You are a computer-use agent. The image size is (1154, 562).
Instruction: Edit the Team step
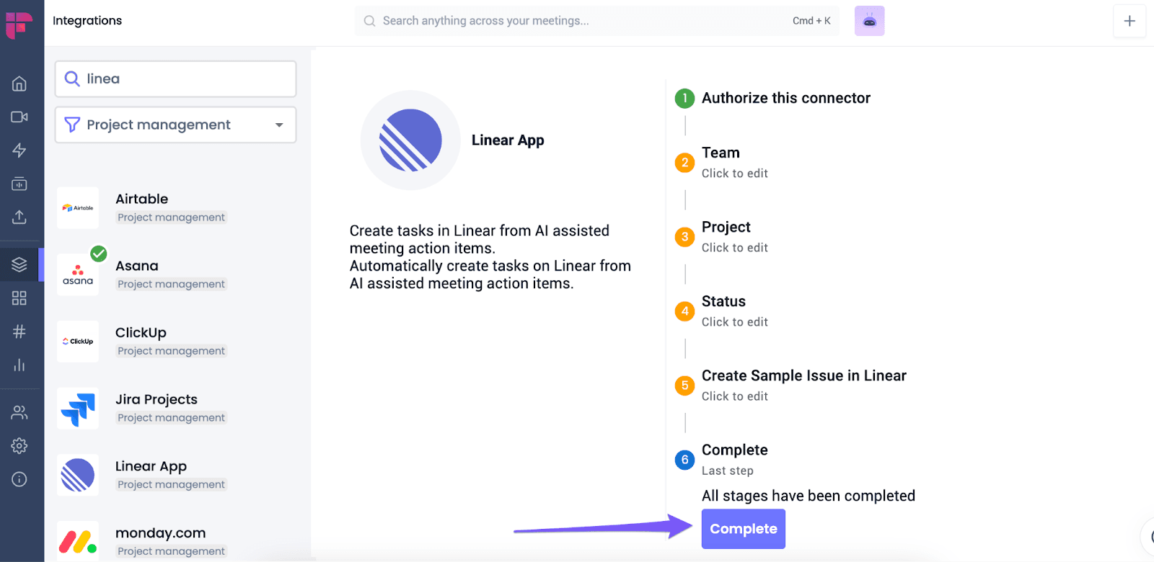(734, 162)
